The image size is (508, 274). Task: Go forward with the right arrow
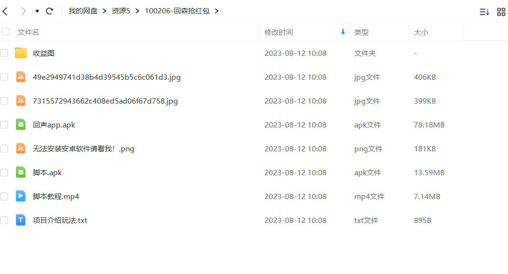pos(23,11)
